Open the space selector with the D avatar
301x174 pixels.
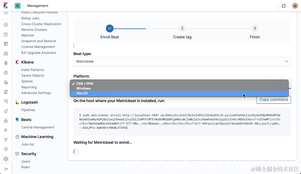(17, 6)
